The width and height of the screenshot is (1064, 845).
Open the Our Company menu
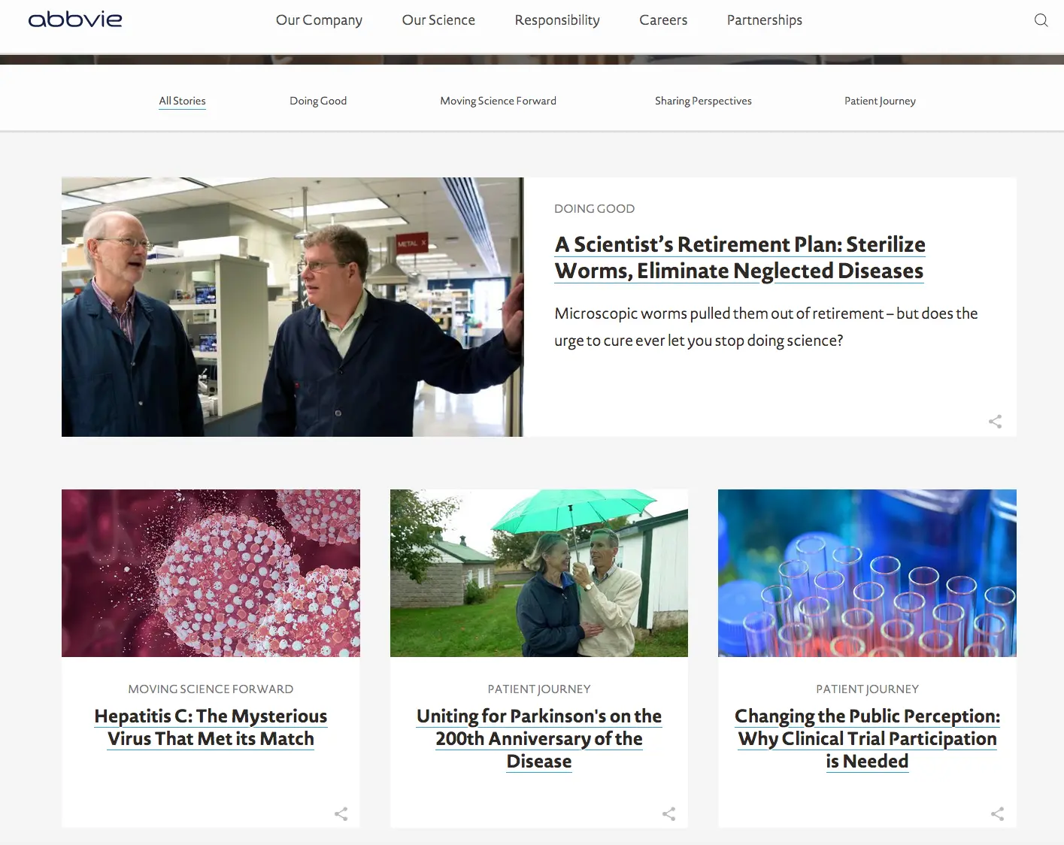pos(319,20)
